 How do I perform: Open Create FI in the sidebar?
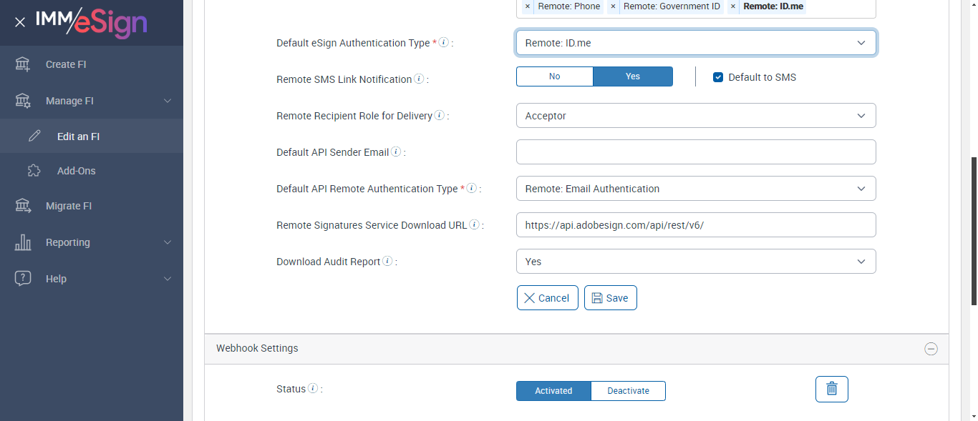(66, 64)
